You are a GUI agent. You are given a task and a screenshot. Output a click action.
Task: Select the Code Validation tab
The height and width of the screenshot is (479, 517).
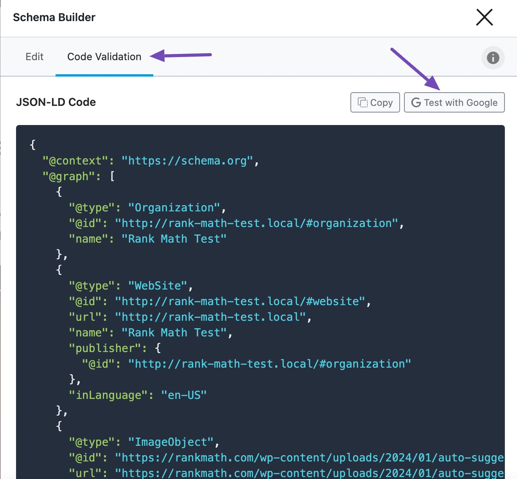tap(104, 57)
